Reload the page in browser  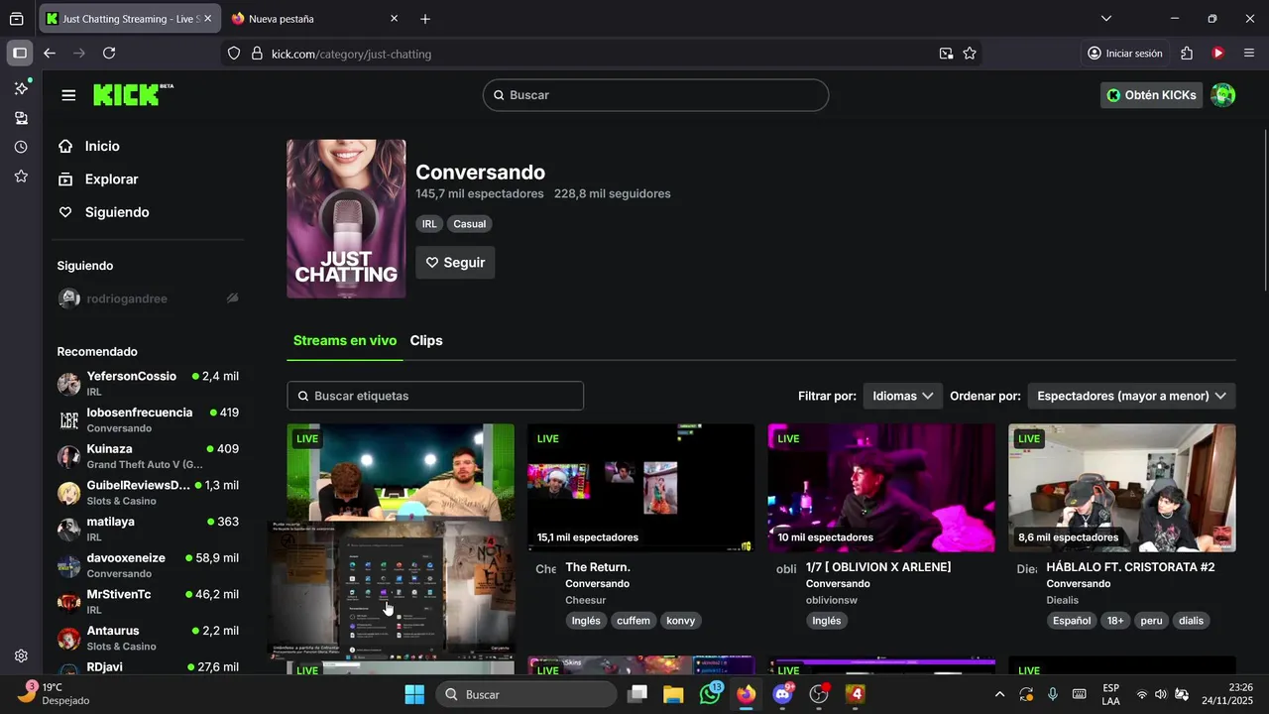tap(109, 54)
